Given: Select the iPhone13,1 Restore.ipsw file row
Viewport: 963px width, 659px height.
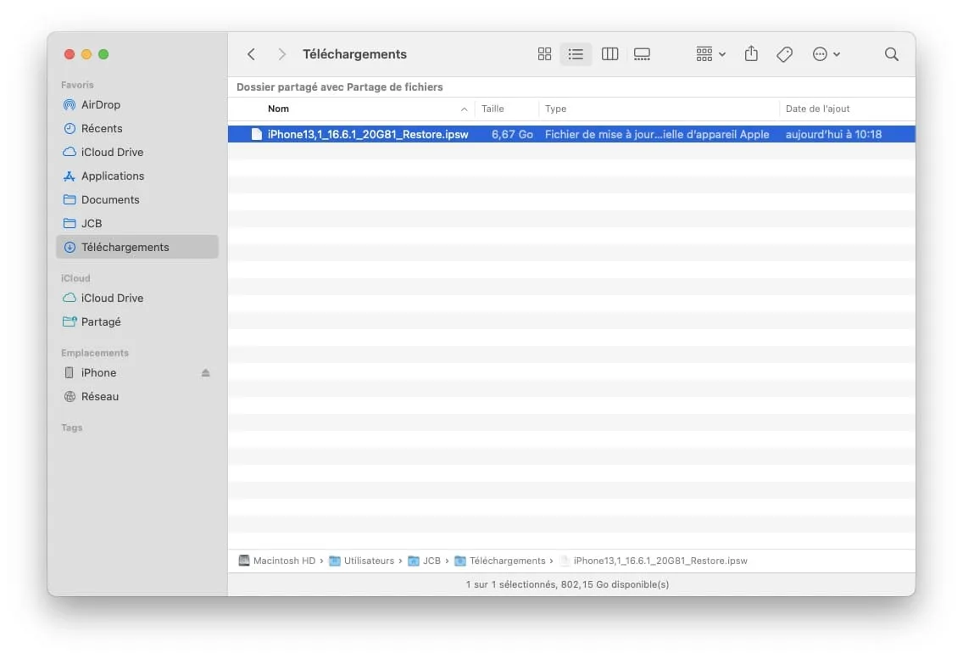Looking at the screenshot, I should [571, 134].
